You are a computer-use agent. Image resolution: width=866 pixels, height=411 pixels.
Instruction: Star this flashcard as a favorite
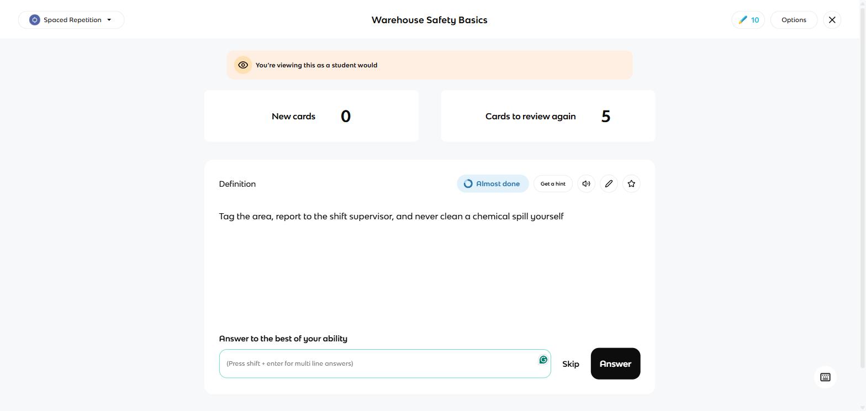click(x=631, y=184)
